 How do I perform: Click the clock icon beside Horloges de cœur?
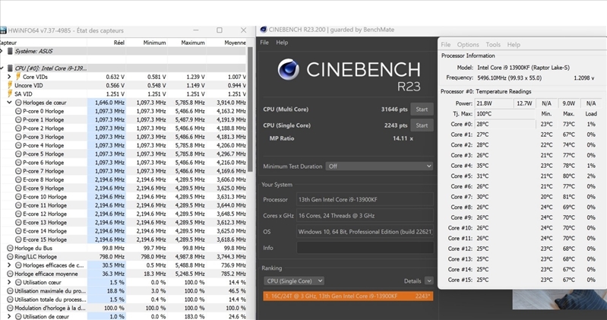[x=18, y=103]
